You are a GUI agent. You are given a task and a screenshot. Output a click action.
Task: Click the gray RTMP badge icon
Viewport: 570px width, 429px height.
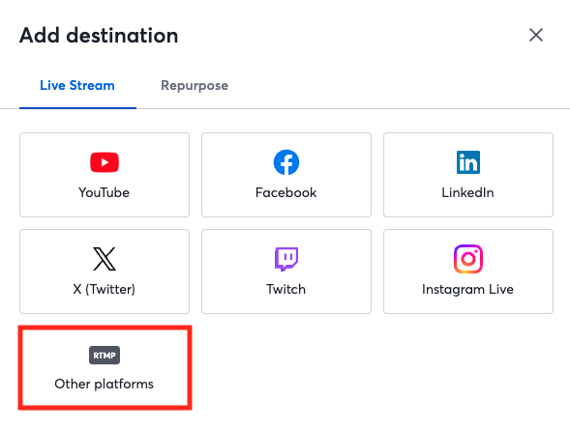105,355
